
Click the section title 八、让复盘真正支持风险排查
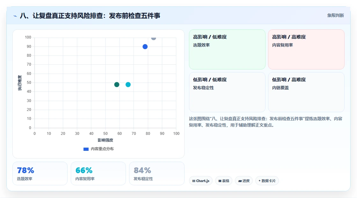click(x=90, y=16)
